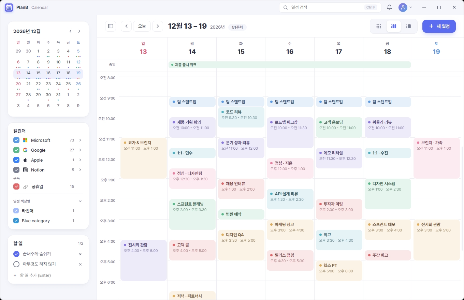Expand the Google calendar chevron
The image size is (464, 300).
tap(80, 150)
